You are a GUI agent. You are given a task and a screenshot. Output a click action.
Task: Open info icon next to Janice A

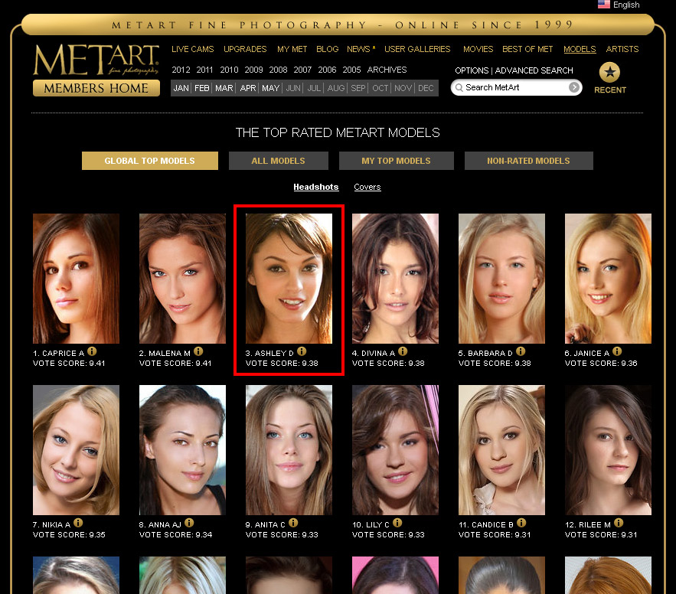tap(617, 351)
